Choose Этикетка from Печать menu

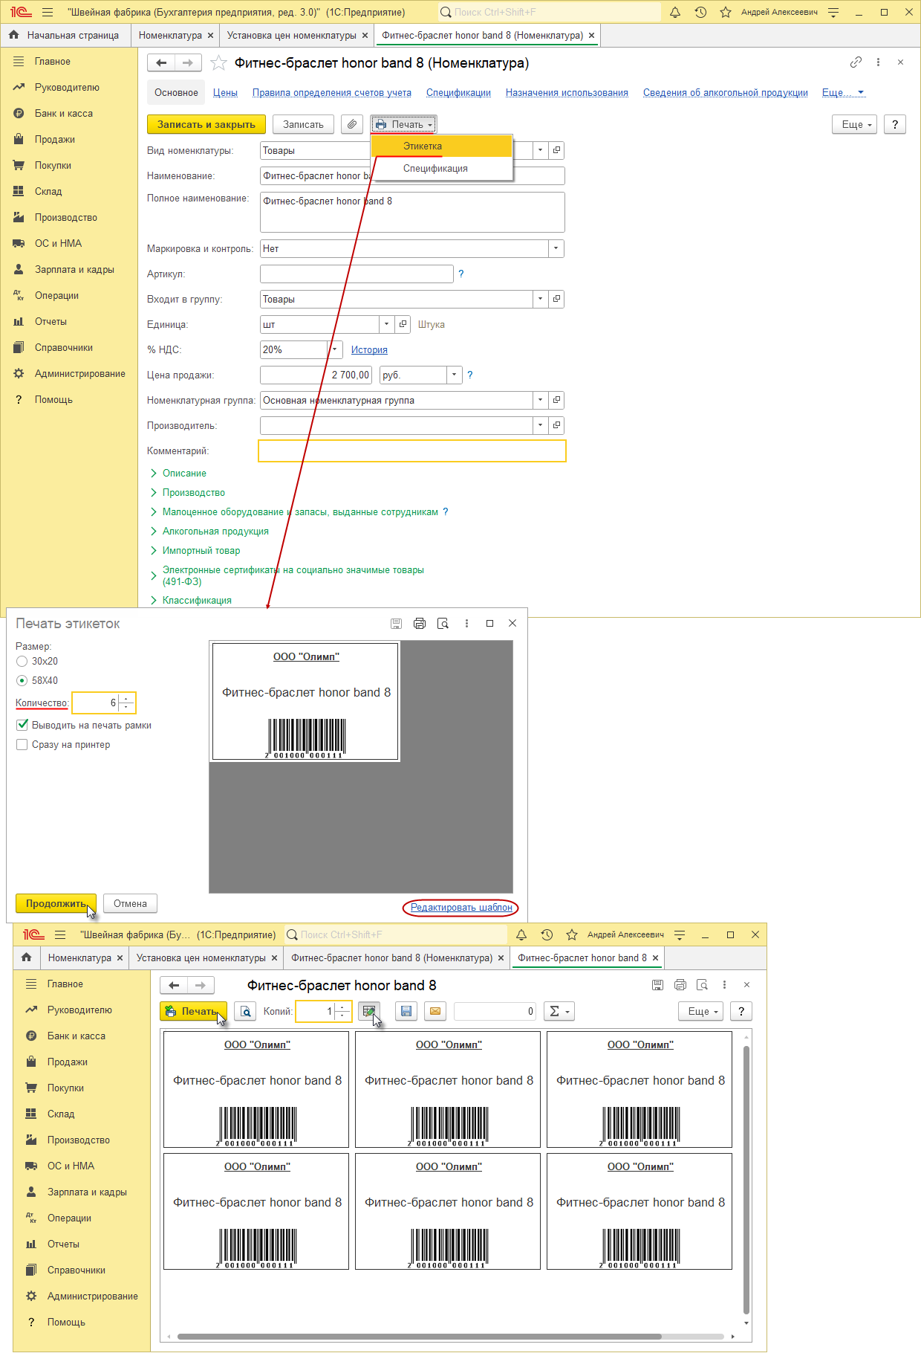[442, 146]
